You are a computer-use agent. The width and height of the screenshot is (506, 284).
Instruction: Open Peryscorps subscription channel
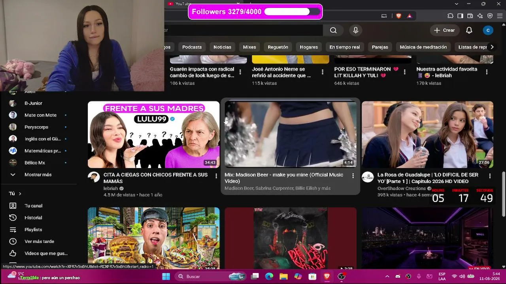[36, 127]
